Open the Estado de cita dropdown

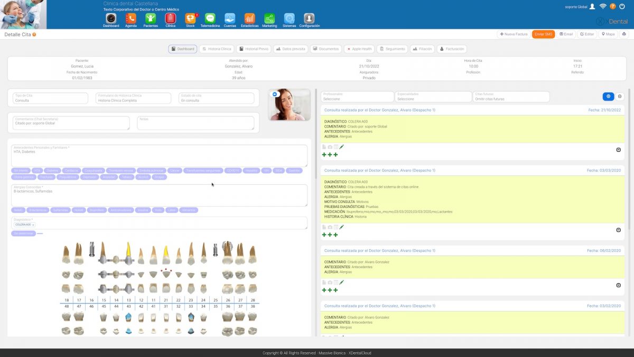(x=216, y=98)
